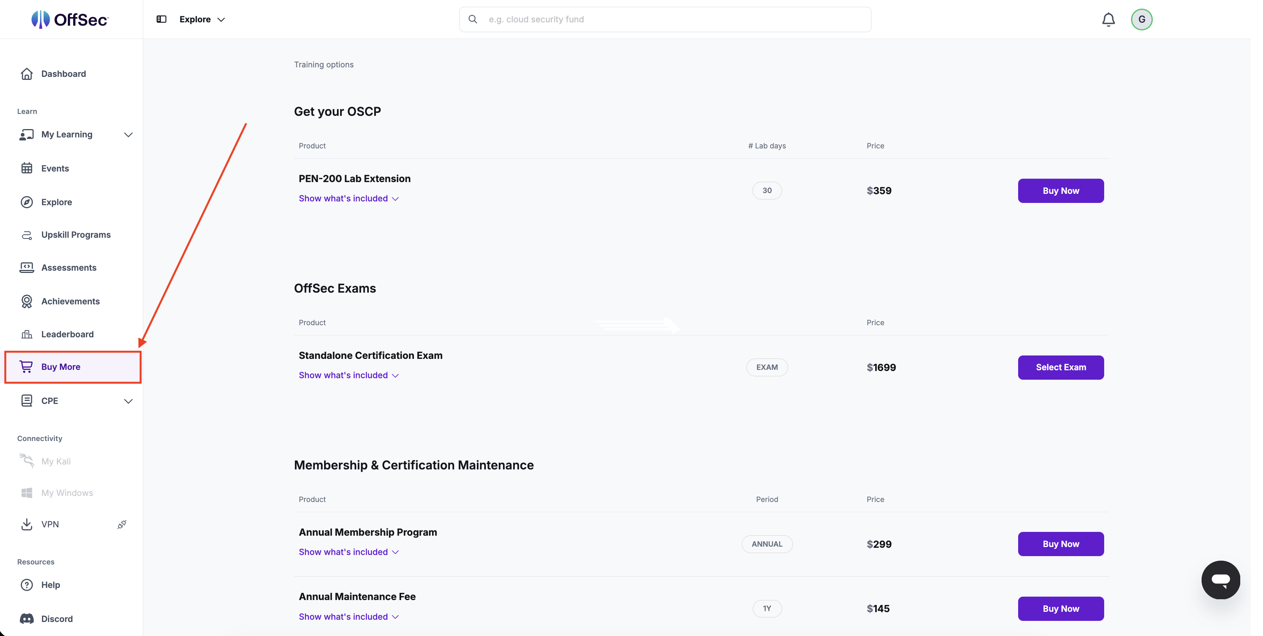Click the Buy More cart icon
1263x636 pixels.
pyautogui.click(x=26, y=366)
